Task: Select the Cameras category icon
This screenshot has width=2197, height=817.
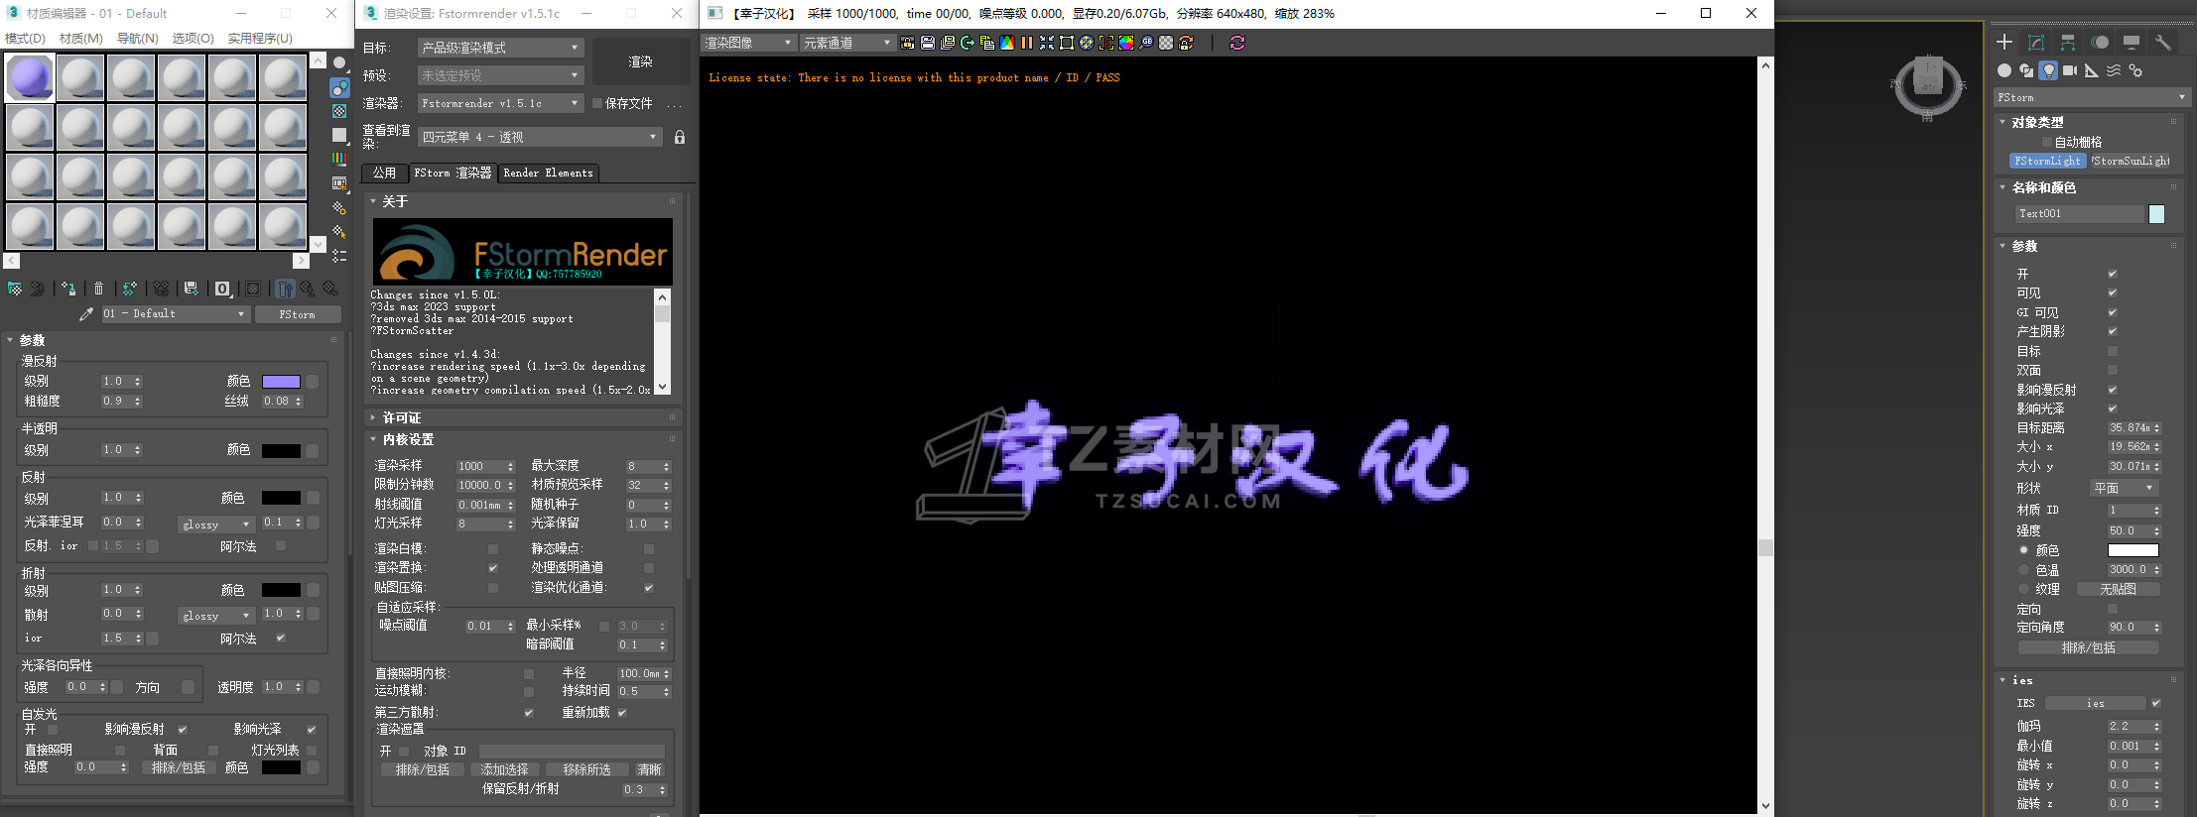Action: pos(2070,70)
